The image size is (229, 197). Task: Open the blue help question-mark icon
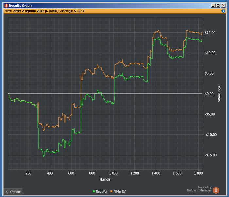pyautogui.click(x=223, y=11)
